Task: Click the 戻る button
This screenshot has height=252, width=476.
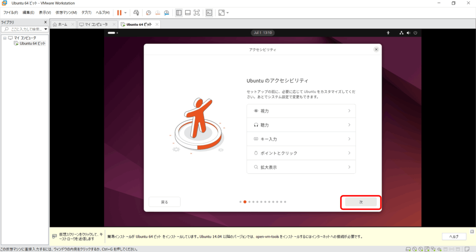Action: coord(165,202)
